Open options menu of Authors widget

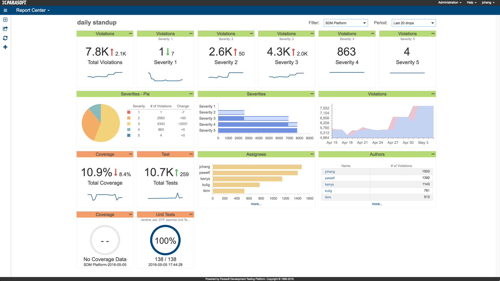point(433,154)
